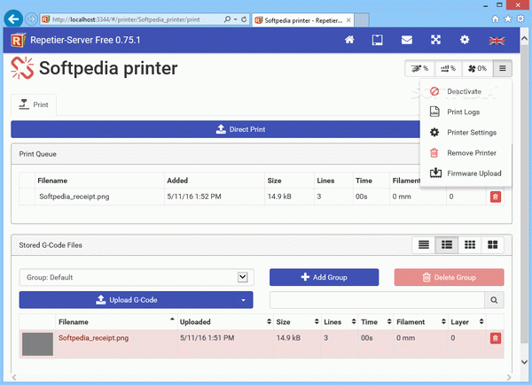Open browser favorites star
The height and width of the screenshot is (385, 532).
(x=508, y=19)
